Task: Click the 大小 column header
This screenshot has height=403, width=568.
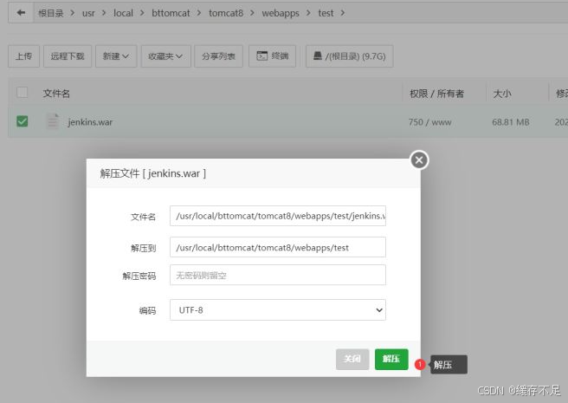Action: point(501,94)
